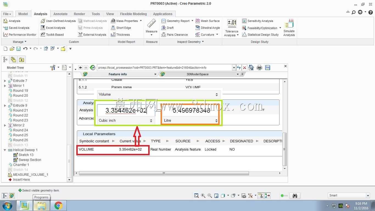The image size is (375, 211).
Task: Click the browser address bar URL
Action: coord(165,68)
